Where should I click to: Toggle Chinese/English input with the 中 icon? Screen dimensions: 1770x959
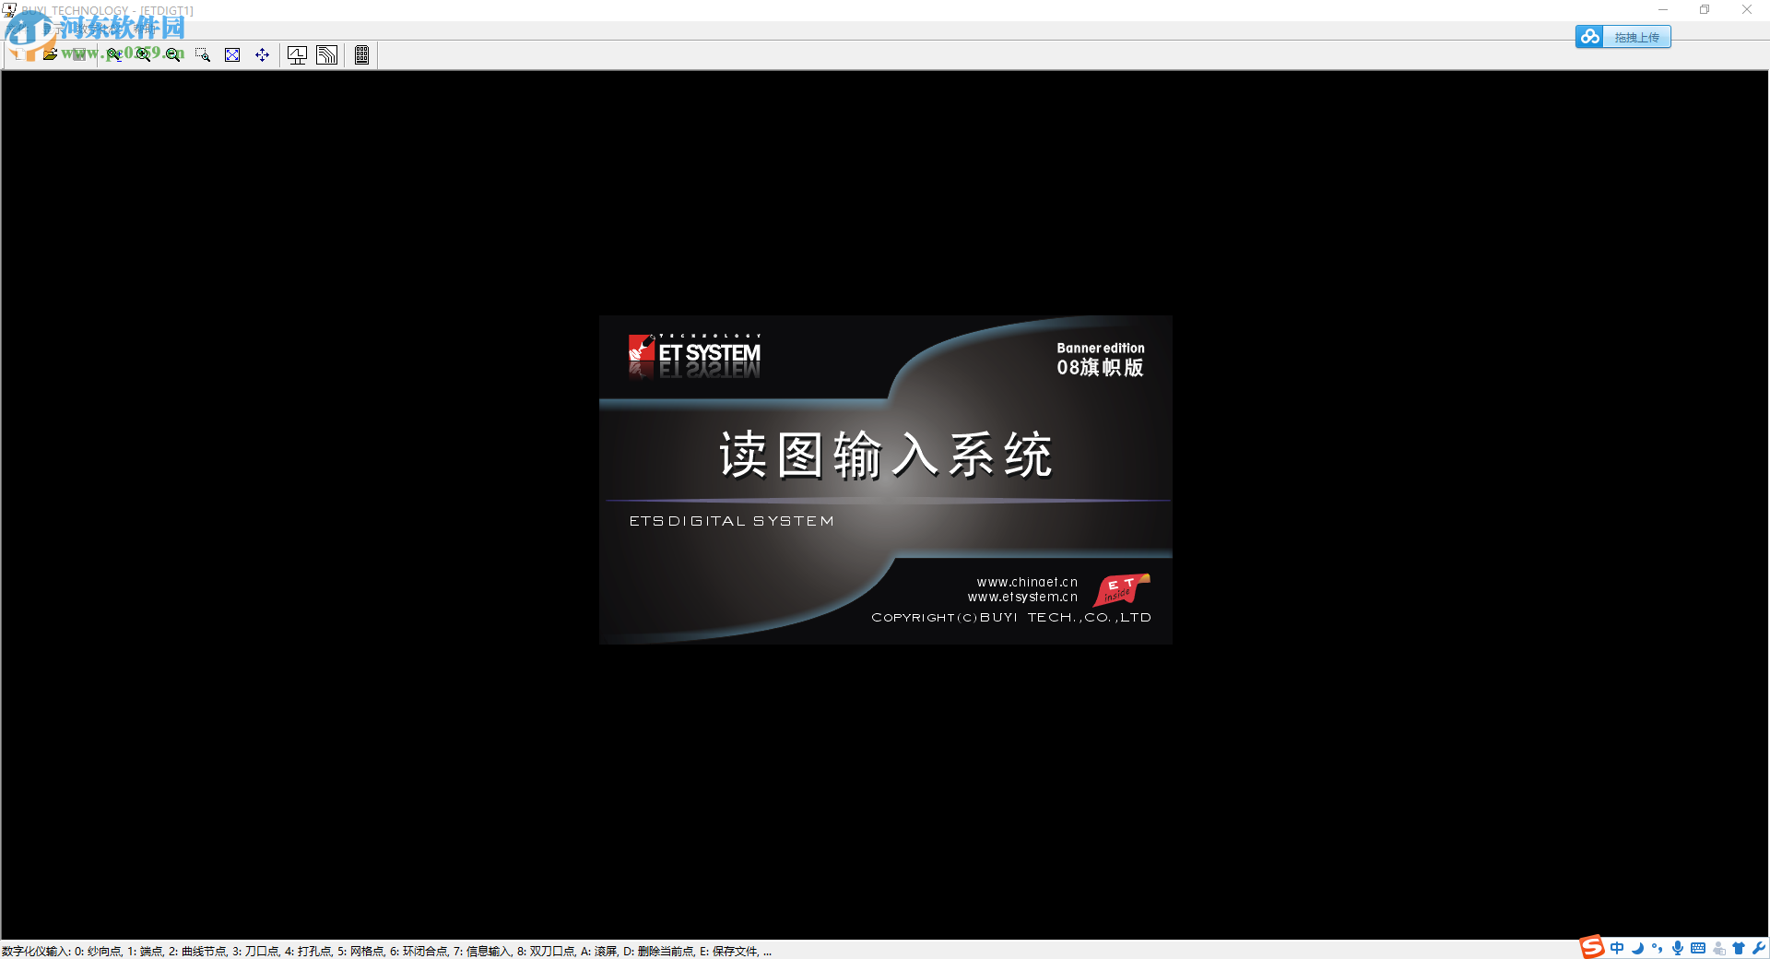[x=1617, y=948]
